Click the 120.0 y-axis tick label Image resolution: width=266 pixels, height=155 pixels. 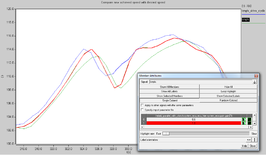click(10, 9)
